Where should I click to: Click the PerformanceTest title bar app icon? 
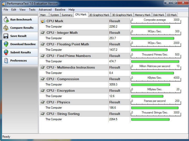pos(4,4)
